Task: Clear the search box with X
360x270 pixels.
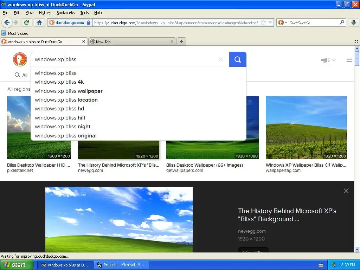Action: coord(221,59)
